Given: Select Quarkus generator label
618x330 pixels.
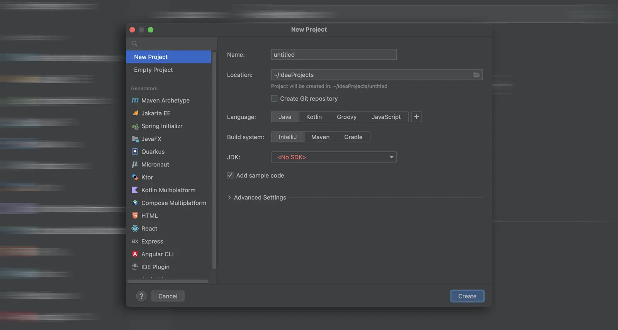Looking at the screenshot, I should tap(153, 152).
